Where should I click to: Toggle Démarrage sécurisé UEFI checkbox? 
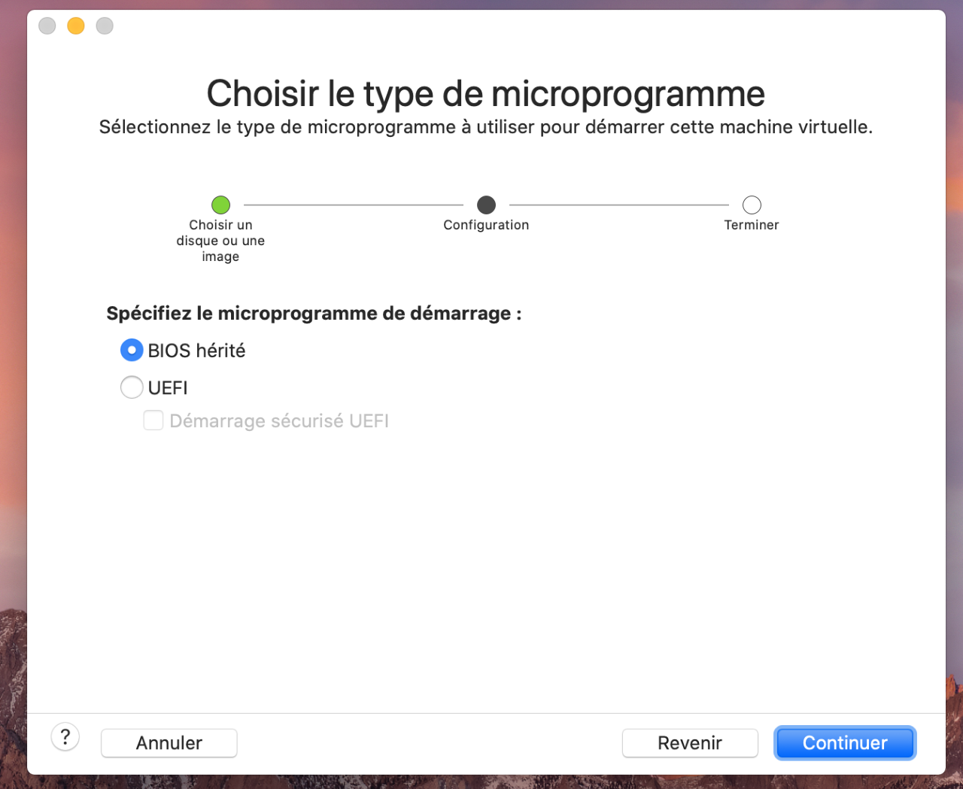153,420
